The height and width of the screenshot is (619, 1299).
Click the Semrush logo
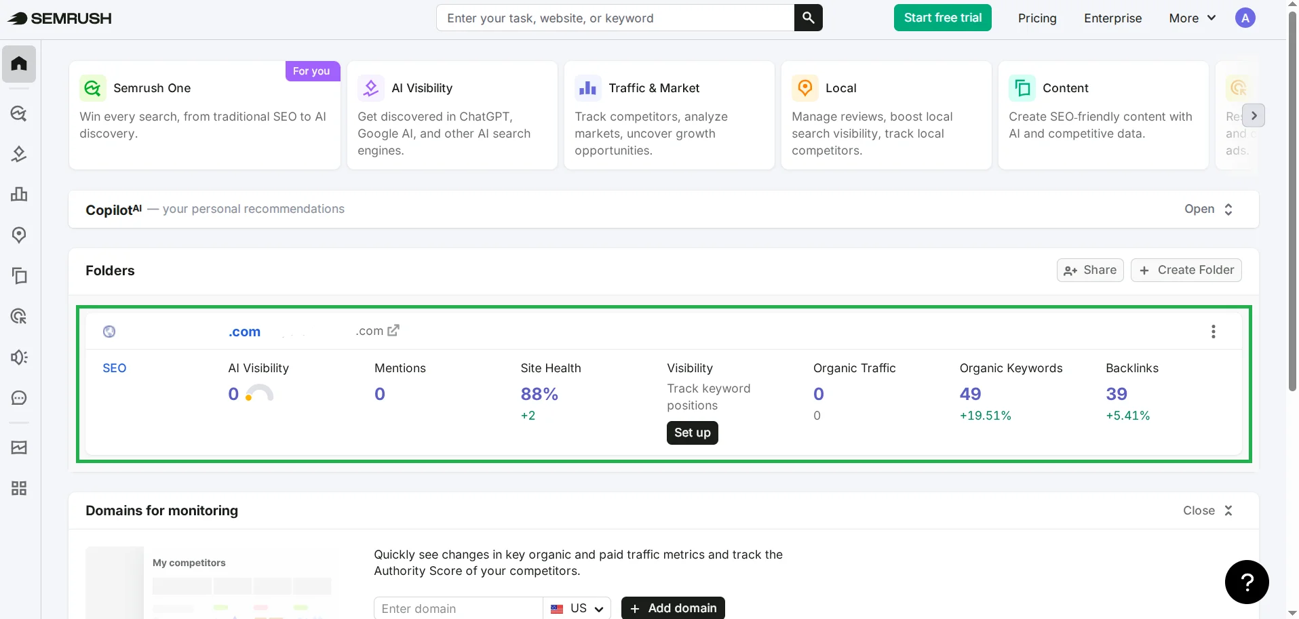(x=60, y=18)
